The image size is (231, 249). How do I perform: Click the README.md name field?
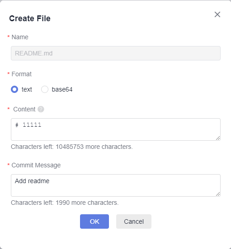(116, 53)
